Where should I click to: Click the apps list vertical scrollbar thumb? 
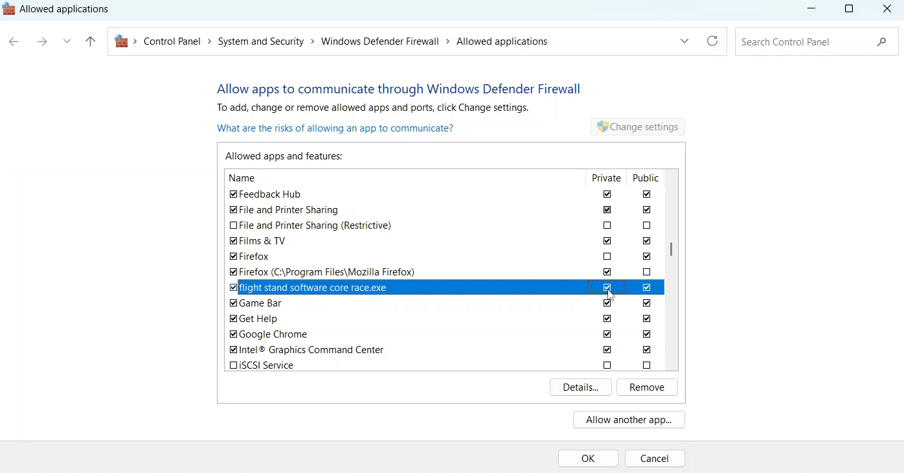671,249
